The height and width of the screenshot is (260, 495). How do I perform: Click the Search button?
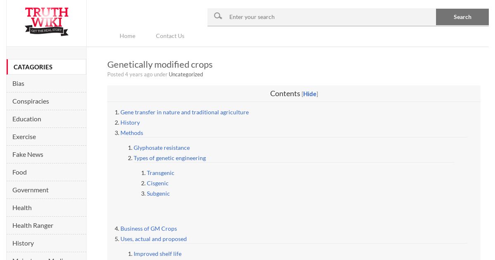(x=462, y=17)
